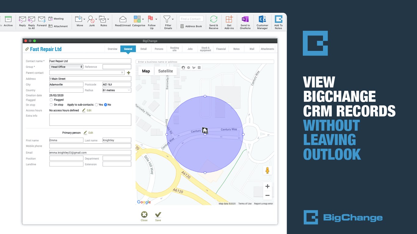This screenshot has width=417, height=234.
Task: Switch to the Booking site tab
Action: [175, 49]
